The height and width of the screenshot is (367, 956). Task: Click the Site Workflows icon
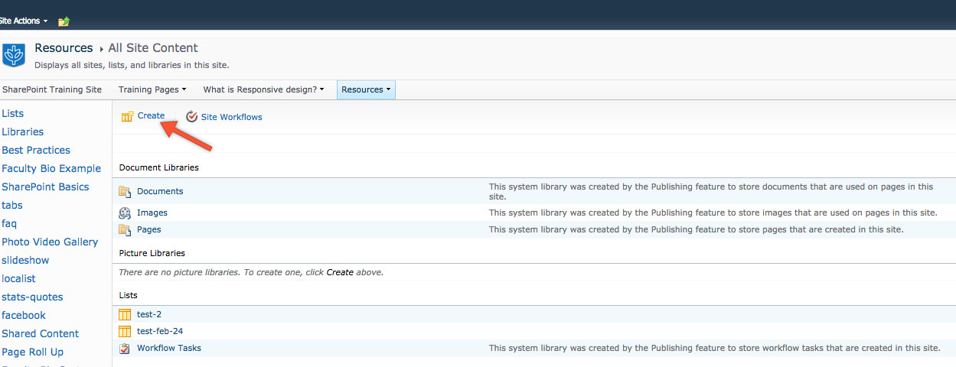(x=191, y=117)
